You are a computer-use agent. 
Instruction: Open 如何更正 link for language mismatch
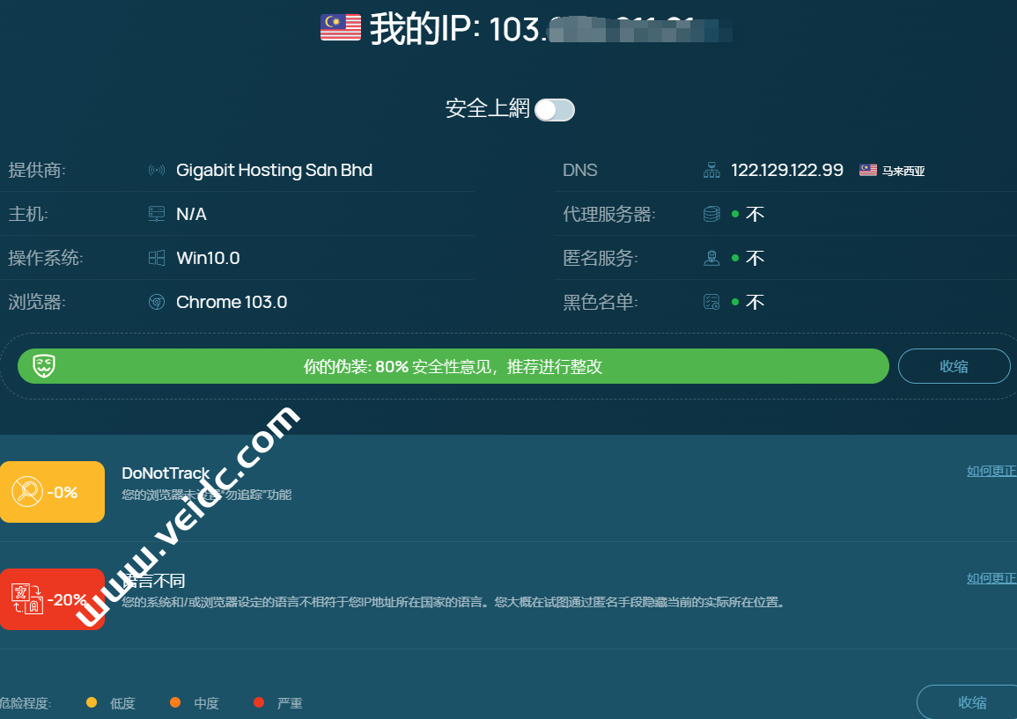tap(991, 578)
